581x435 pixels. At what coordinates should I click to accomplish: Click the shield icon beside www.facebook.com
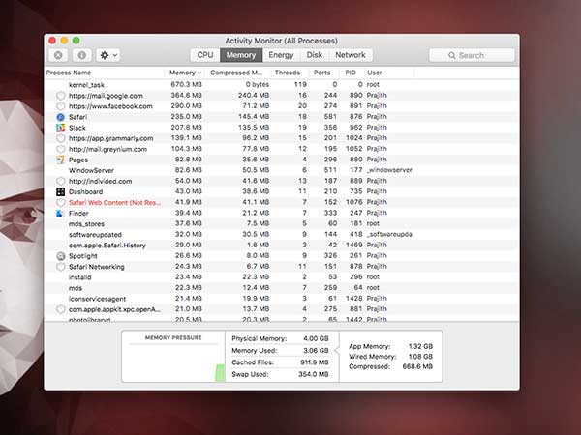pyautogui.click(x=60, y=106)
